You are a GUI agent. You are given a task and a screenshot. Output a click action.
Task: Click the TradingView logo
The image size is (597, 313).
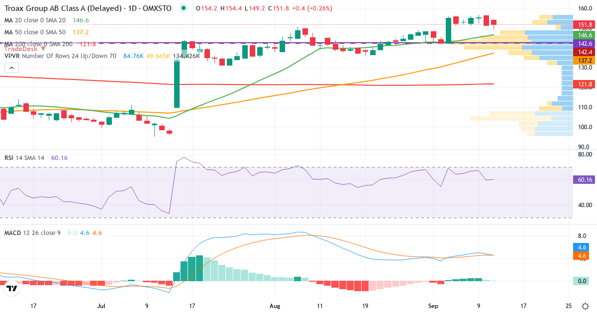[x=12, y=288]
